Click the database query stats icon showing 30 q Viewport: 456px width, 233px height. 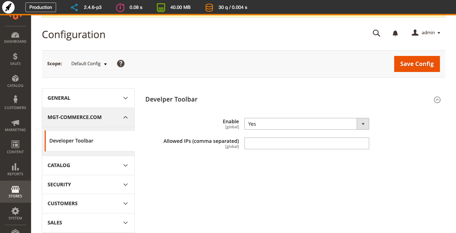coord(209,7)
